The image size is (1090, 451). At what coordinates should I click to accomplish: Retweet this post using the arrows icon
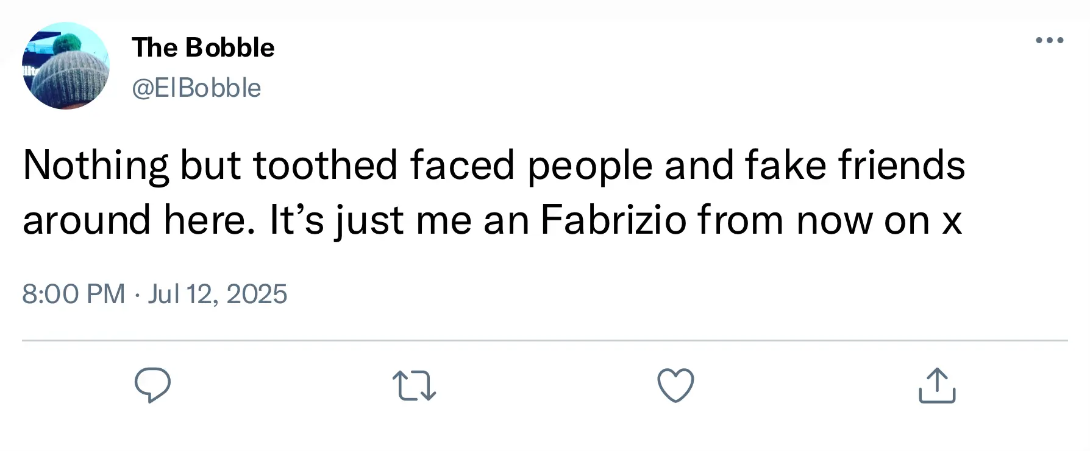(415, 386)
